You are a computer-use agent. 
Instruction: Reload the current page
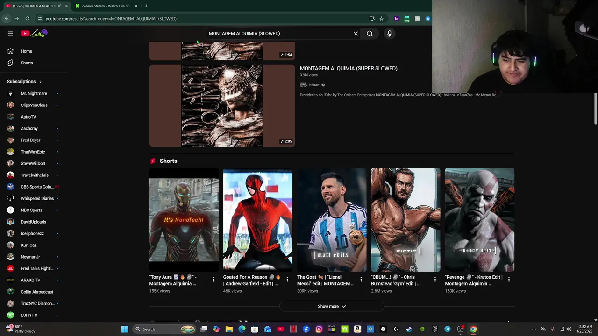click(x=27, y=19)
